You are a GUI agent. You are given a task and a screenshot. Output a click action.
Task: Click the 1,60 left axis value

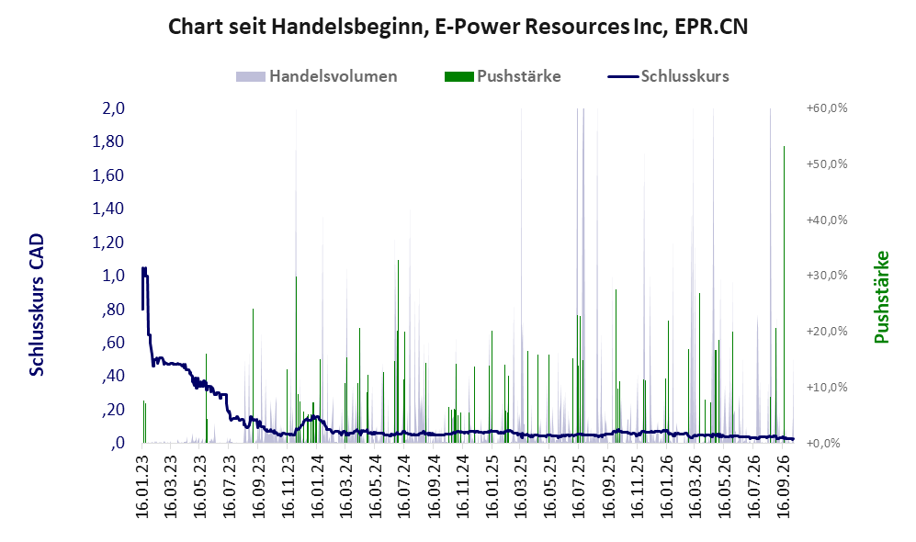coord(108,175)
